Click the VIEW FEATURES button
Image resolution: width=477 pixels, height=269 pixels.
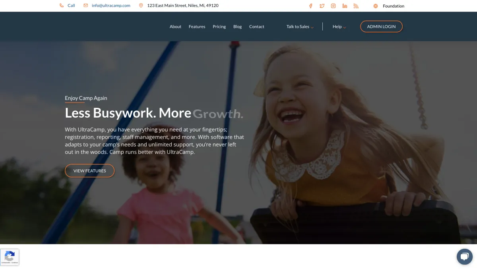[x=89, y=171]
